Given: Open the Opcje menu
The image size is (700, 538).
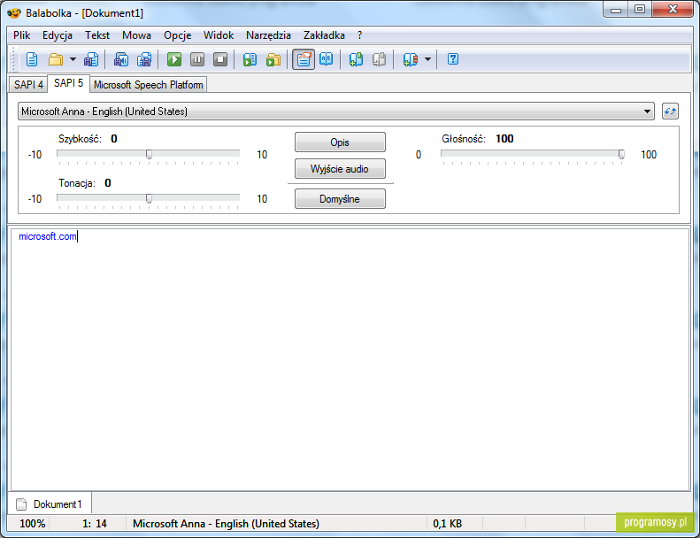Looking at the screenshot, I should click(x=177, y=35).
